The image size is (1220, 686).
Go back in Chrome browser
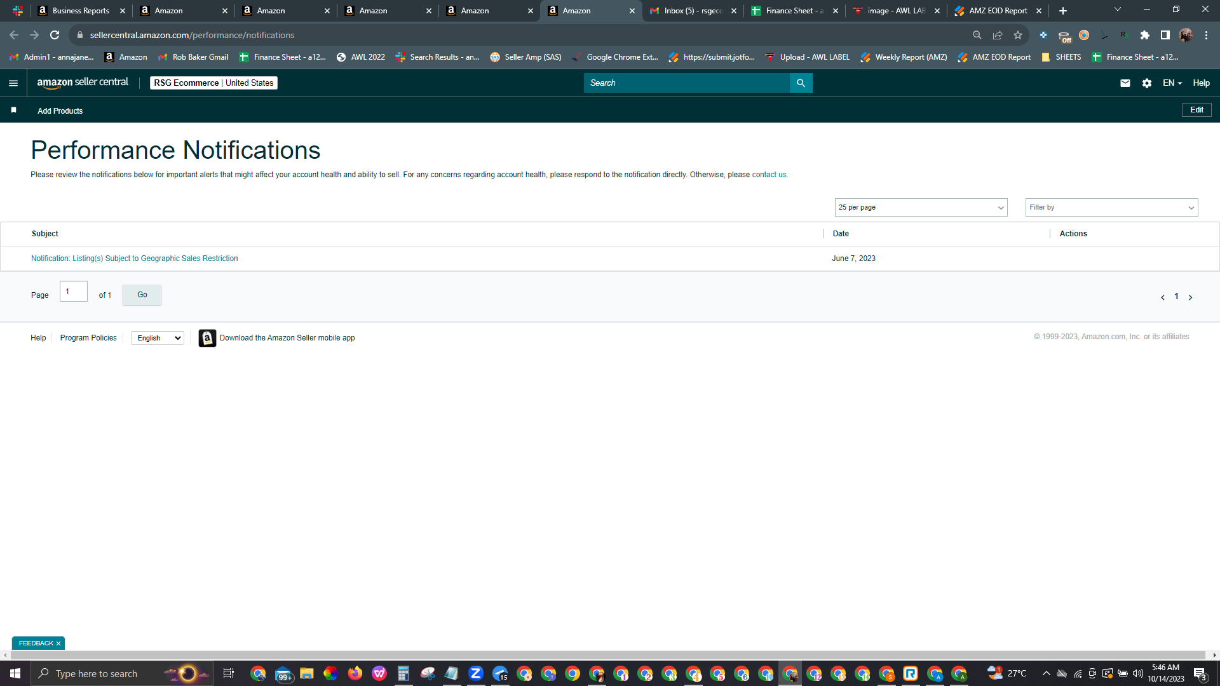(14, 35)
